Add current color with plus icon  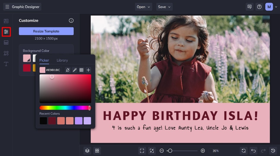tap(88, 70)
